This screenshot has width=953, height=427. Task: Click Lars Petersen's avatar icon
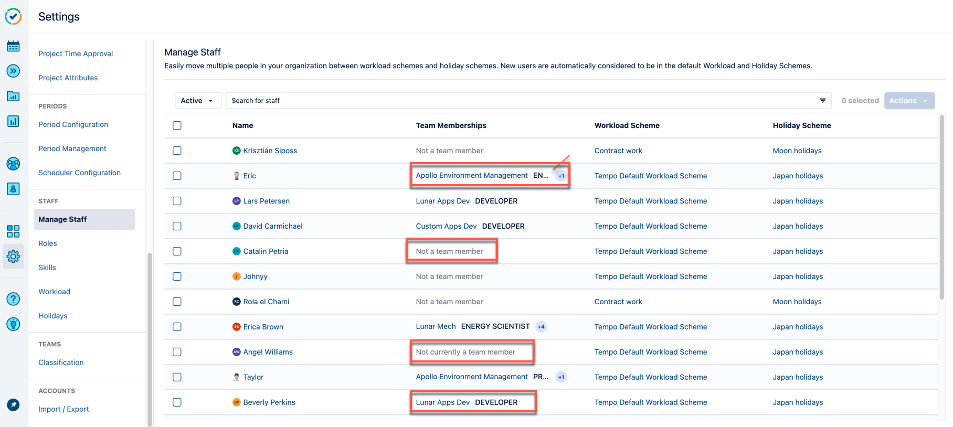tap(236, 201)
